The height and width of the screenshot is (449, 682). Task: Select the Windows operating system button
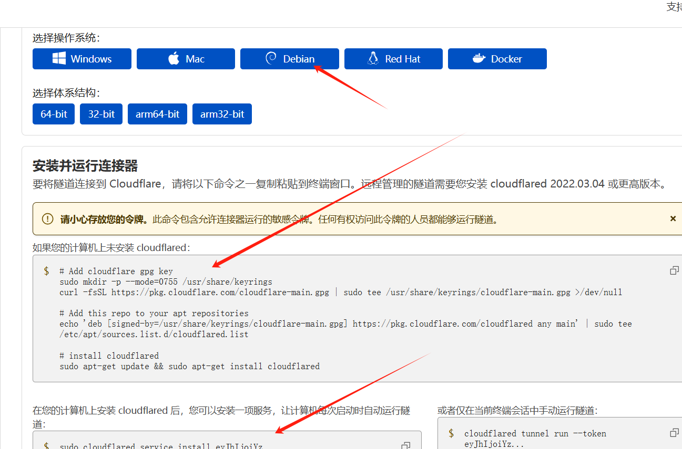[x=82, y=59]
